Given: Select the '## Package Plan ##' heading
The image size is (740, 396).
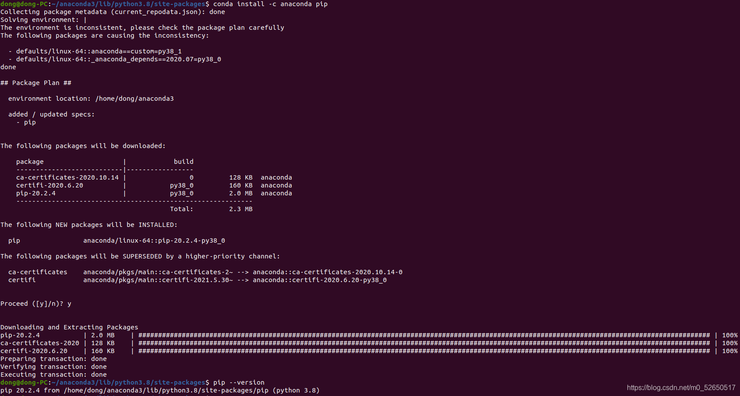Looking at the screenshot, I should (36, 83).
